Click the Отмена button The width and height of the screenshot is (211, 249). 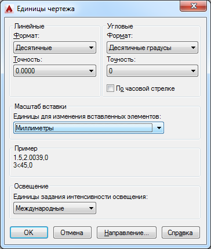(x=72, y=233)
